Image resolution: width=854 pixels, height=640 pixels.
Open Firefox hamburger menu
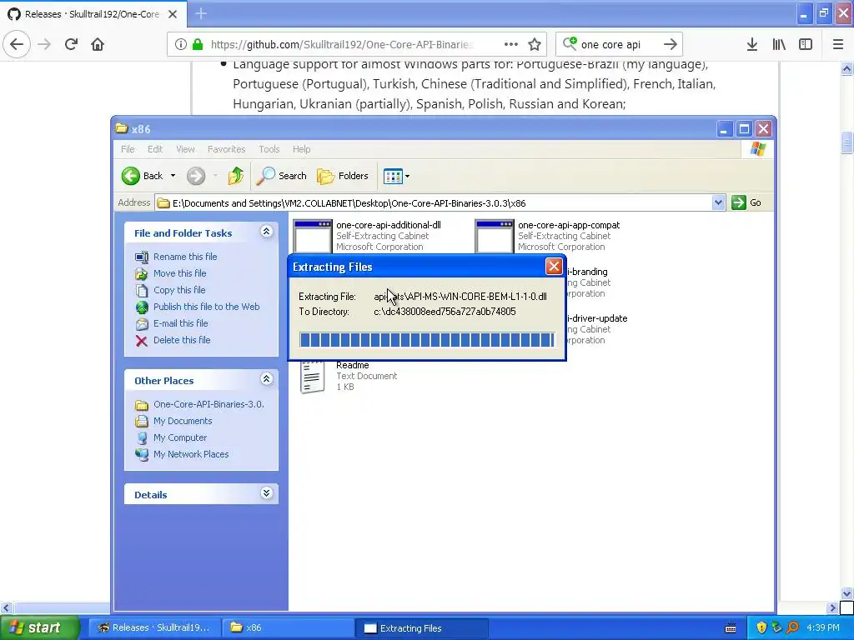click(838, 44)
